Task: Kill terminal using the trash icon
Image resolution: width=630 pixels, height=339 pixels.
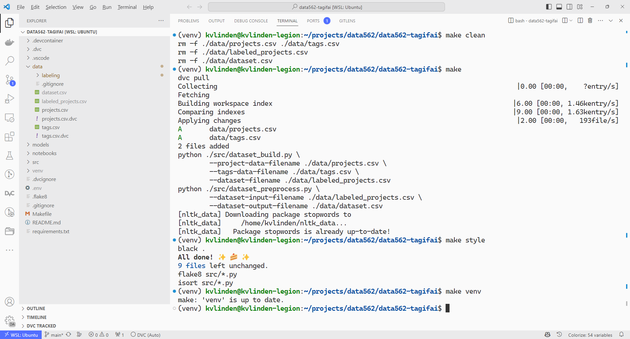Action: click(590, 21)
